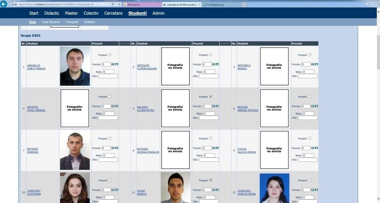Screen dimensions: 380x203
Task: Increase Puncte for ANGHELUS IONUT-MARIUS
Action: [117, 64]
